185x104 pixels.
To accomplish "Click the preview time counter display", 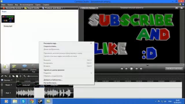I will click(174, 69).
